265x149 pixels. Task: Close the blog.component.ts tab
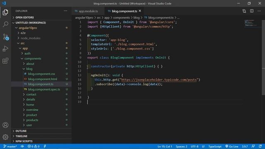[140, 11]
